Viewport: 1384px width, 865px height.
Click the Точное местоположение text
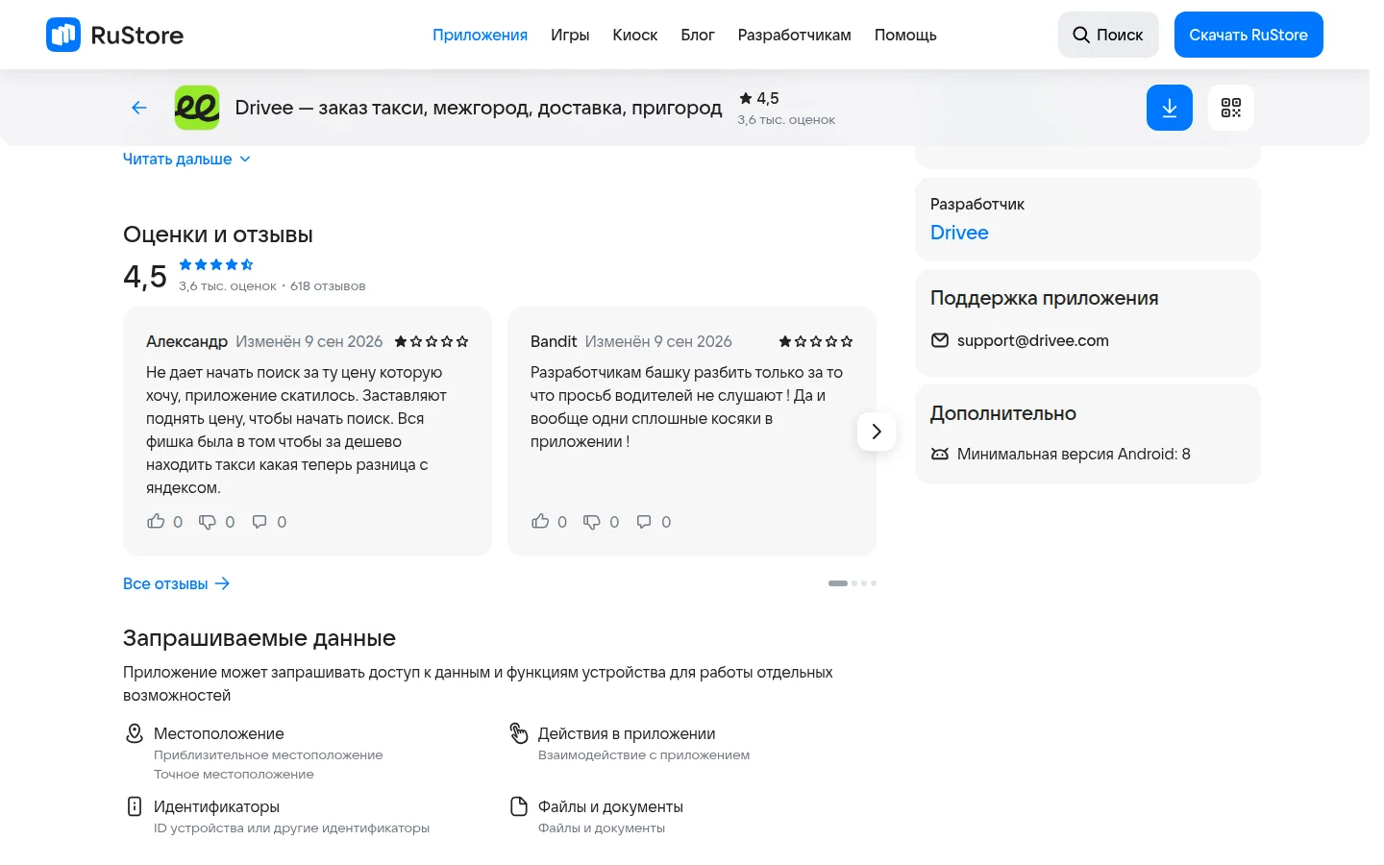[234, 774]
